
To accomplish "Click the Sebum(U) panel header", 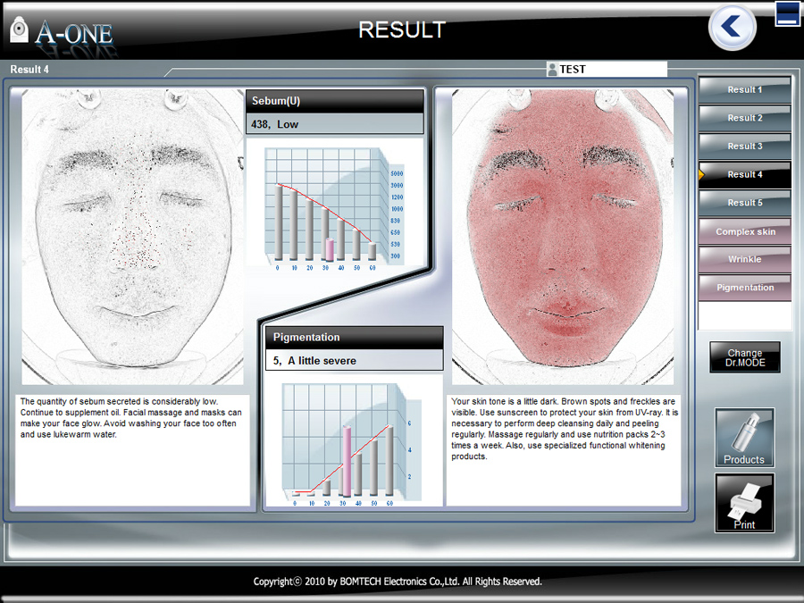I will (x=335, y=101).
